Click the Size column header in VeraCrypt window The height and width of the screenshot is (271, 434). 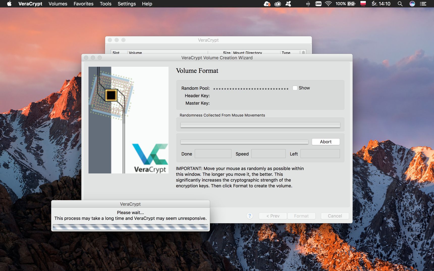[226, 52]
